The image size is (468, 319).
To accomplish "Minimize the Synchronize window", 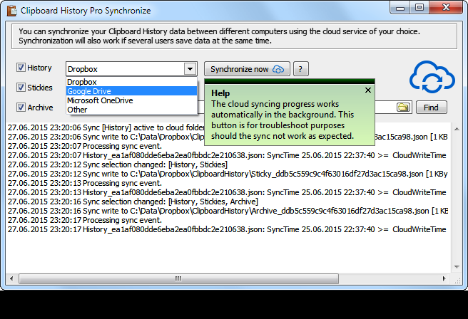I will 400,8.
